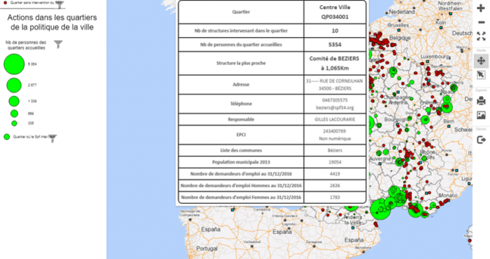Click the Centre Ville QP034001 header cell
The image size is (490, 259).
coord(335,12)
